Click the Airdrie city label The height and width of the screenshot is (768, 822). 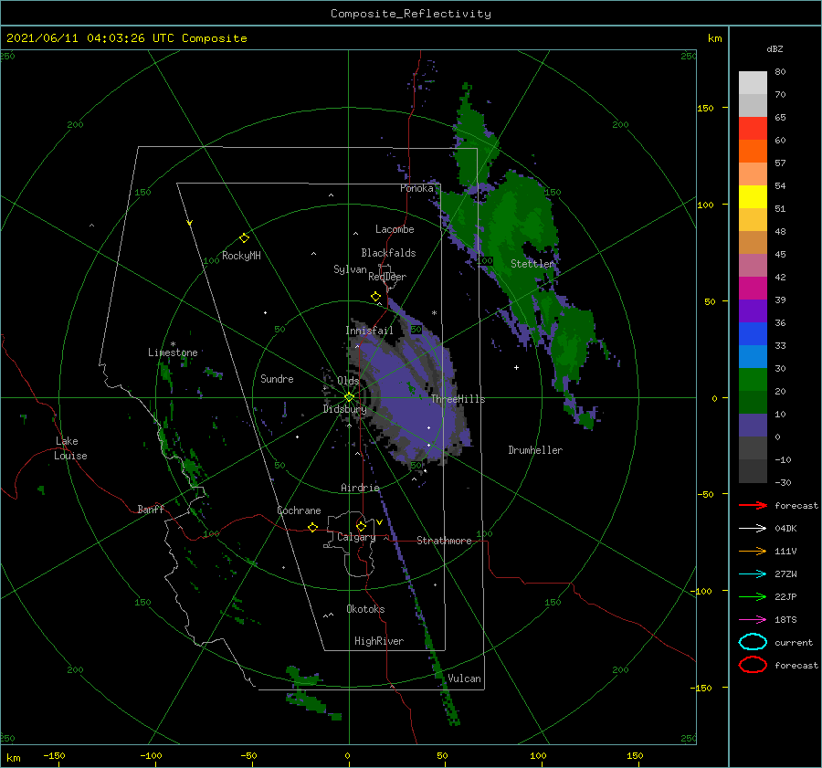(360, 488)
